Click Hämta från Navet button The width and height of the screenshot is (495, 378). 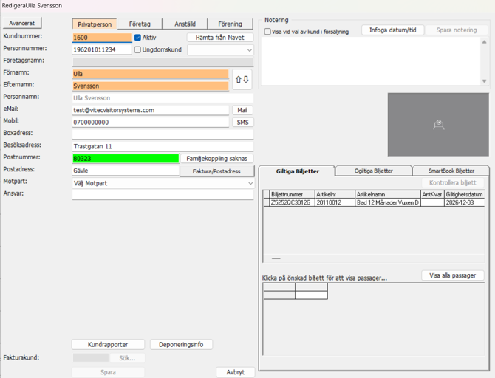tap(220, 38)
